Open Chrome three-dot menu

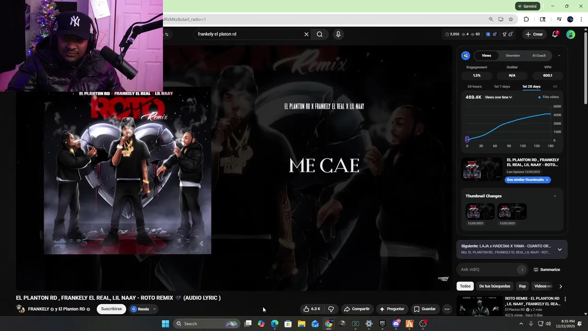click(x=581, y=19)
